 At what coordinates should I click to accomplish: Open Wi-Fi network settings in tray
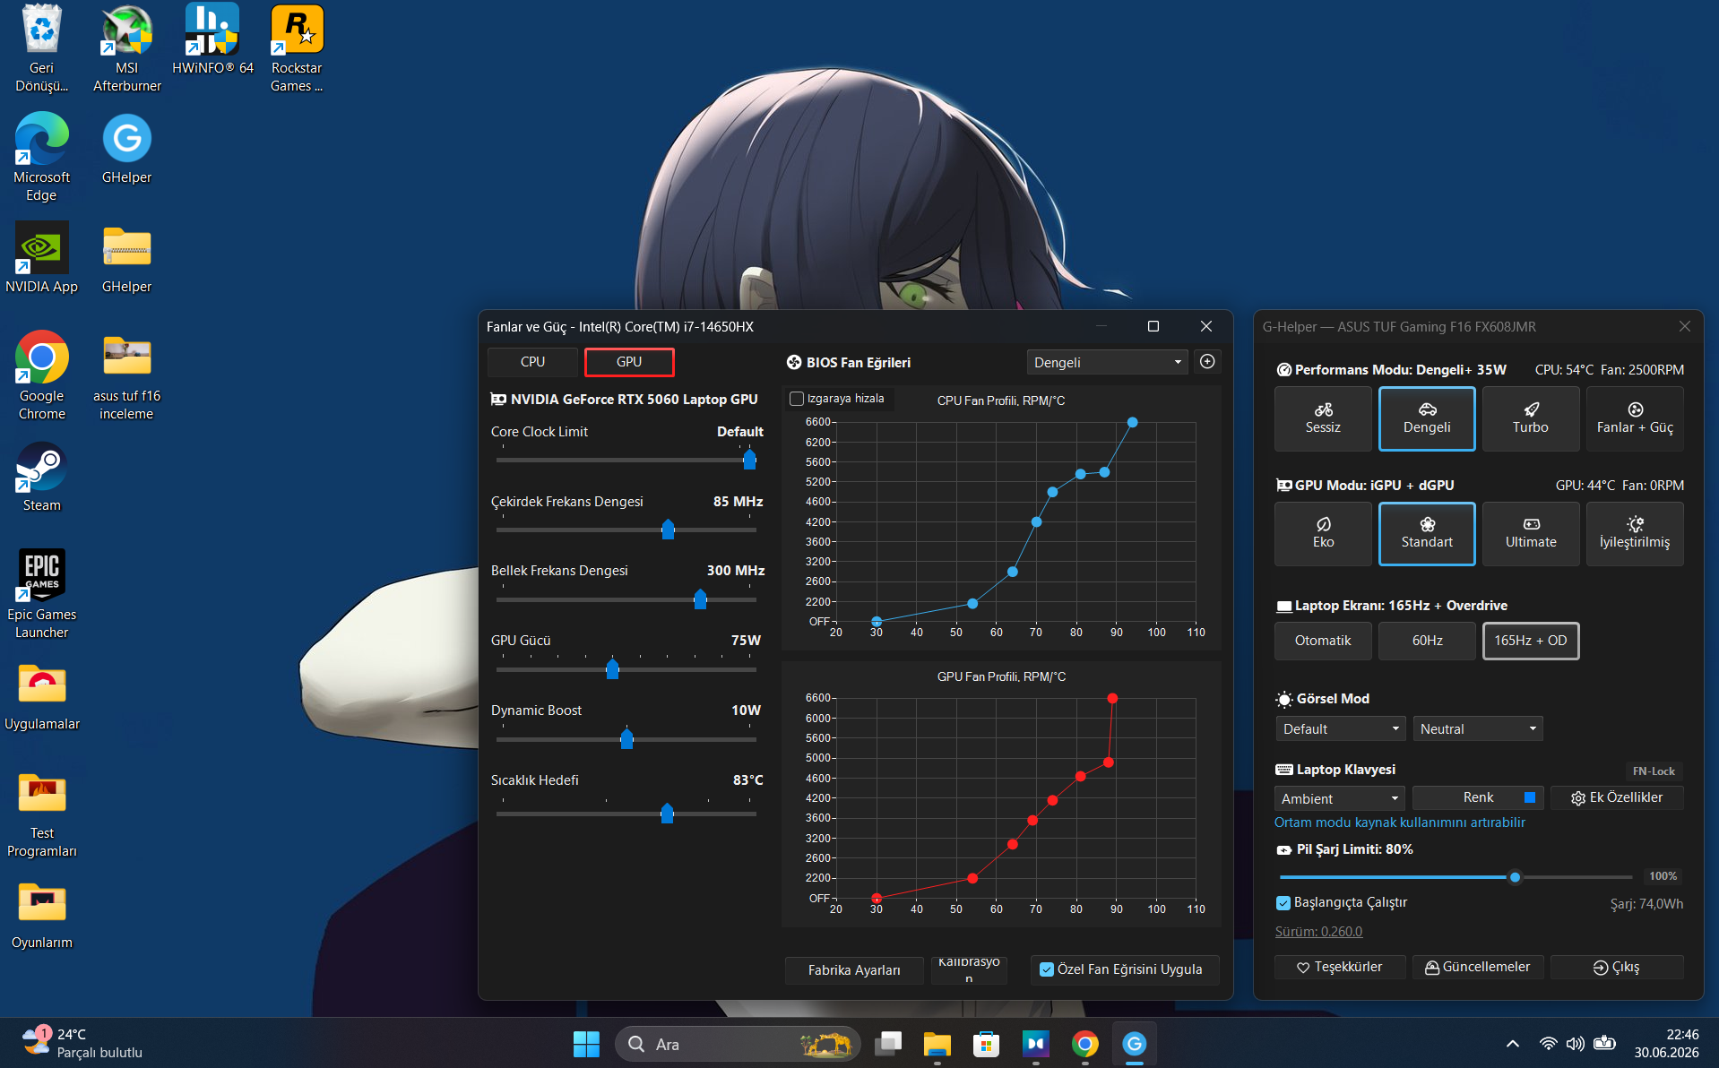1548,1044
